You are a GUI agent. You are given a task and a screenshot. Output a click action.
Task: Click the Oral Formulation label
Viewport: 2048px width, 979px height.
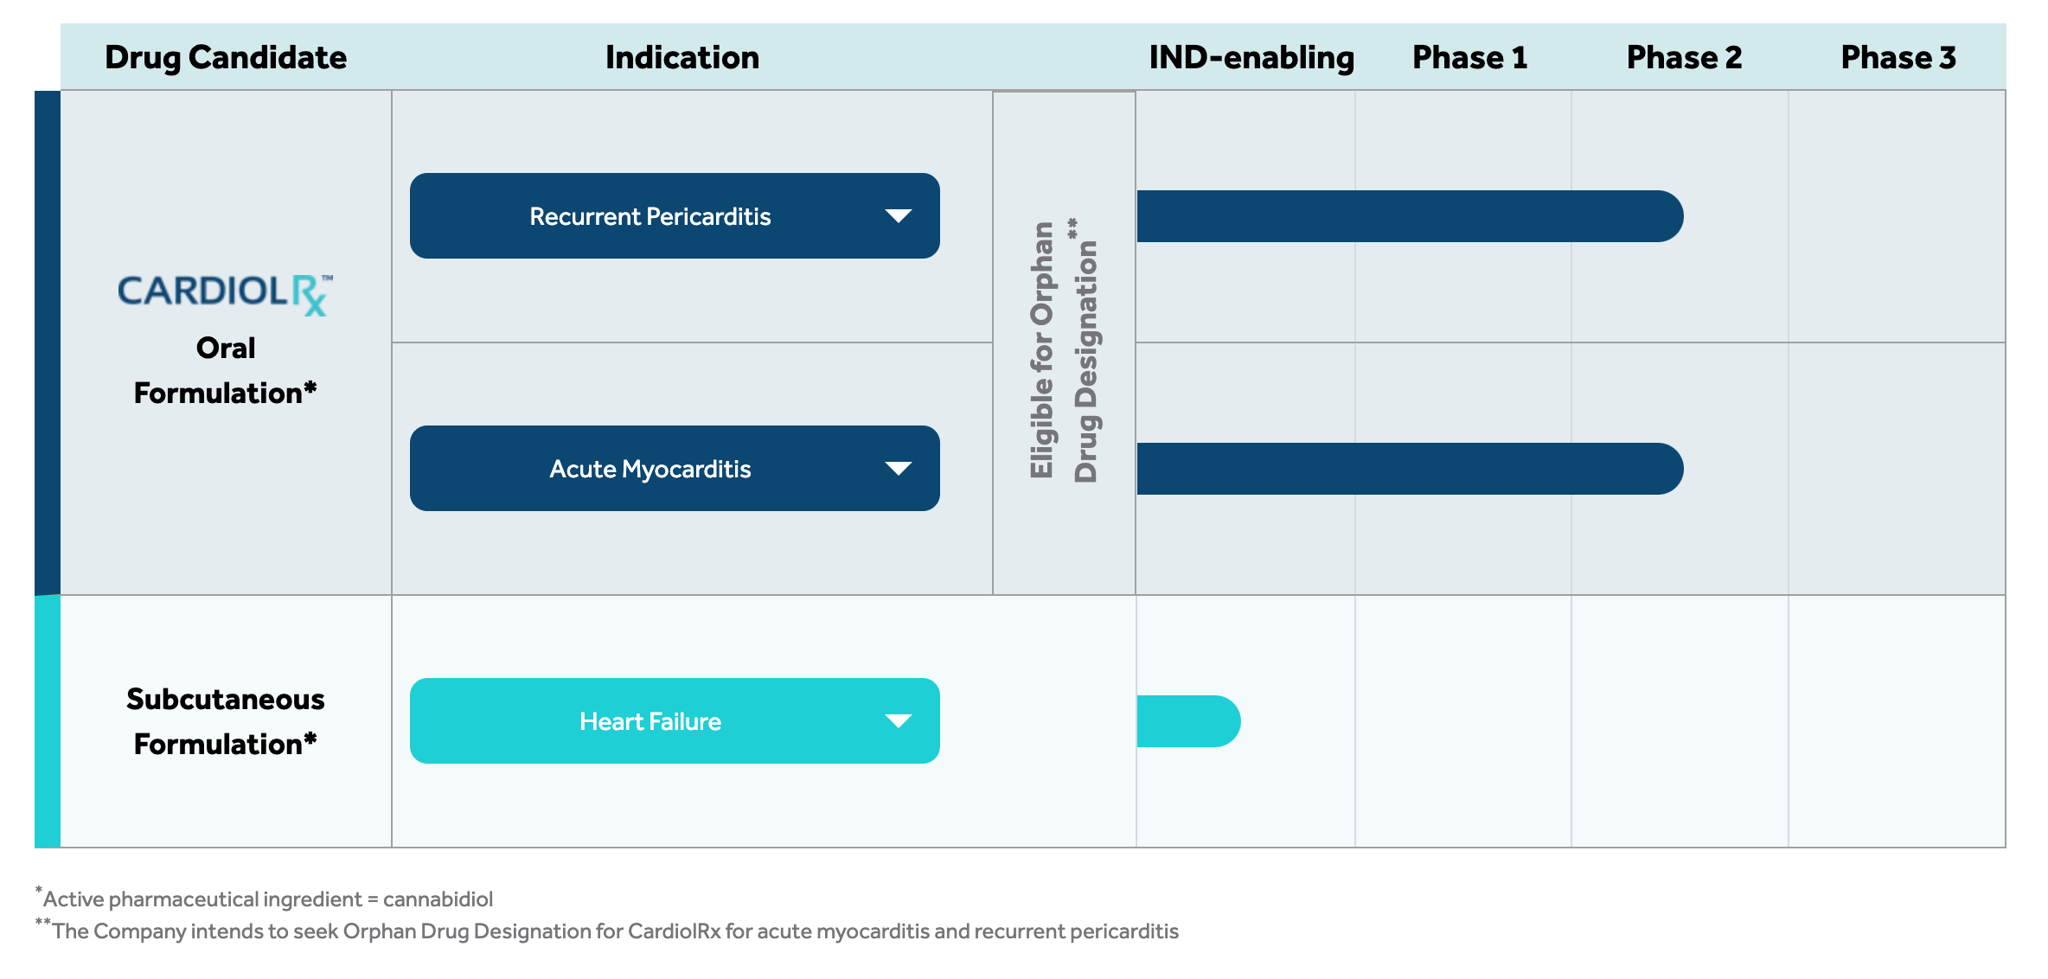coord(225,370)
